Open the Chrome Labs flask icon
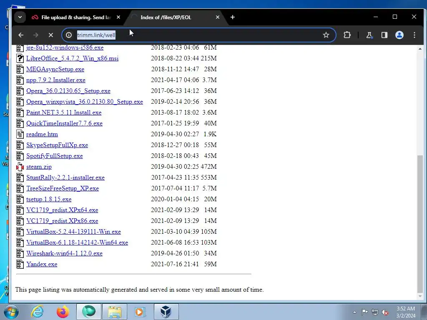The width and height of the screenshot is (427, 320). pyautogui.click(x=369, y=35)
